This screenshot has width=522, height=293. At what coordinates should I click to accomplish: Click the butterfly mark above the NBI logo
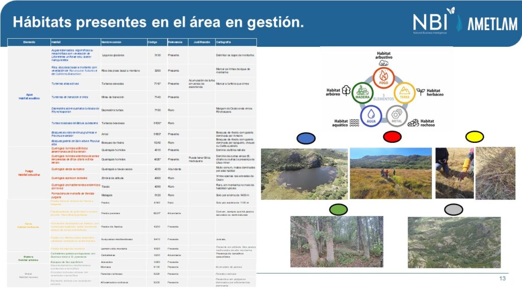[451, 10]
